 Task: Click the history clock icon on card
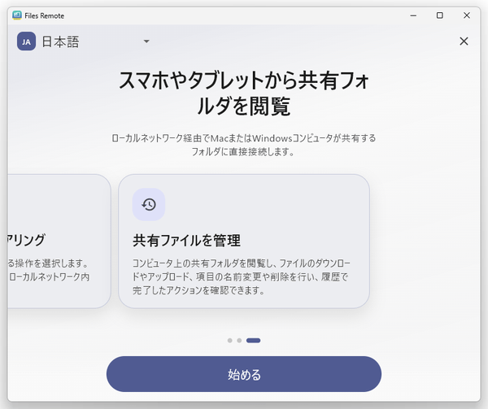coord(149,205)
